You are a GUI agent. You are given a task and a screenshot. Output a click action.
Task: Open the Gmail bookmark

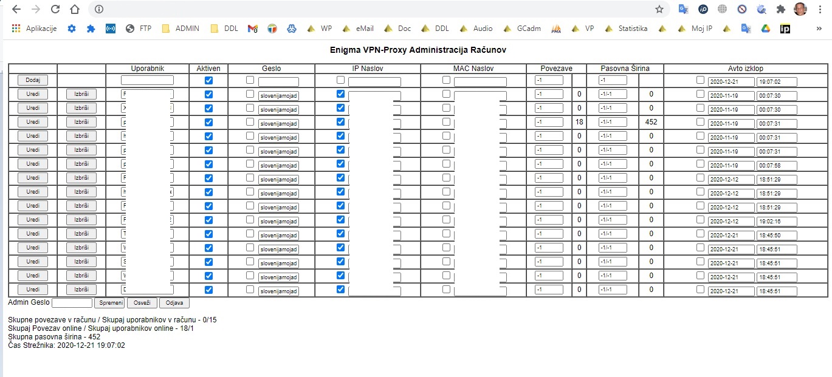[x=253, y=29]
